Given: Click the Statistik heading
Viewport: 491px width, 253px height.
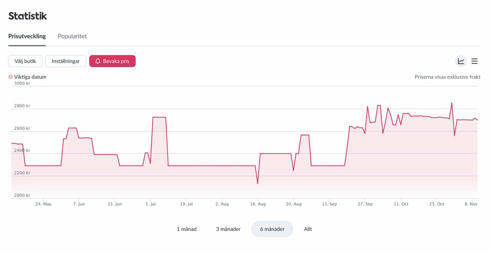Looking at the screenshot, I should (28, 16).
